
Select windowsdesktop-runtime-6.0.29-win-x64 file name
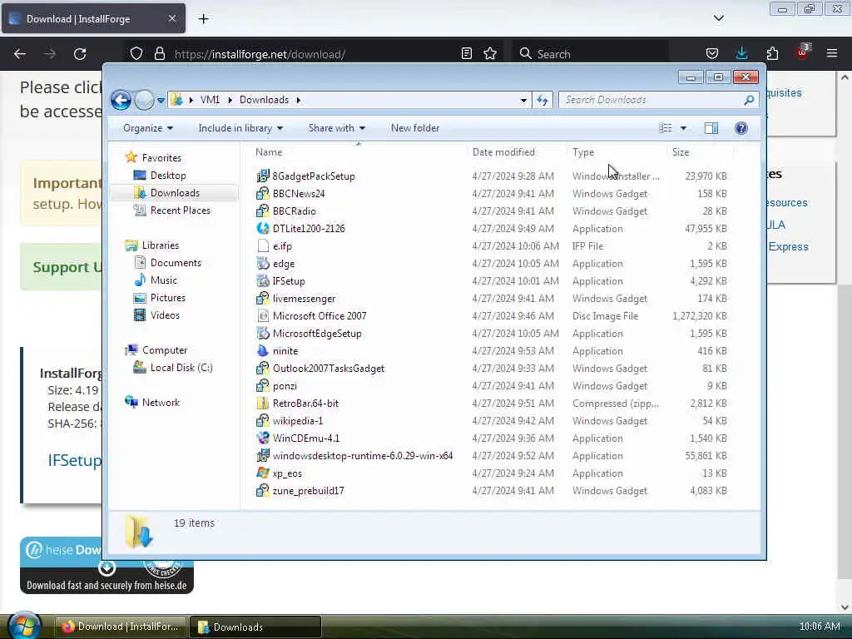coord(363,456)
